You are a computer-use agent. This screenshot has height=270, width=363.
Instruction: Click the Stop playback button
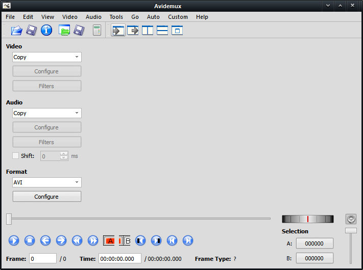(x=30, y=240)
